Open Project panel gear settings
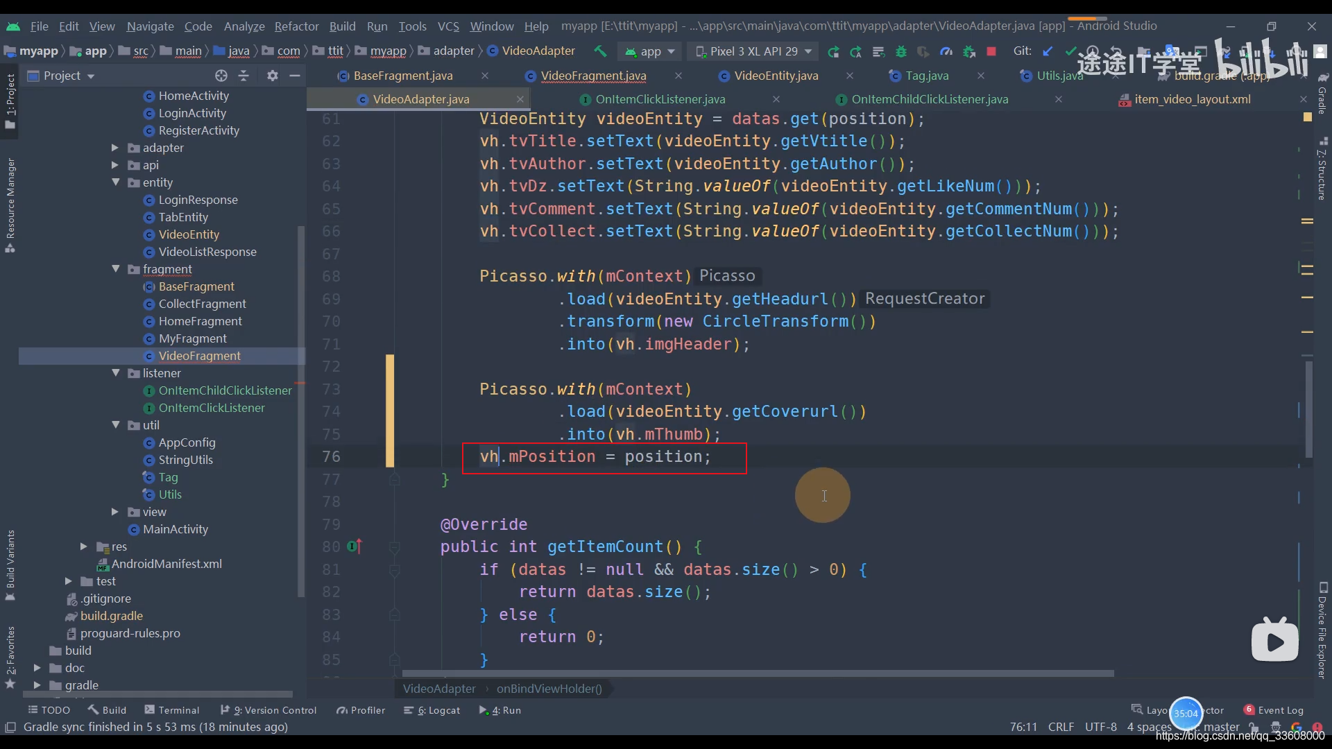The image size is (1332, 749). tap(273, 76)
